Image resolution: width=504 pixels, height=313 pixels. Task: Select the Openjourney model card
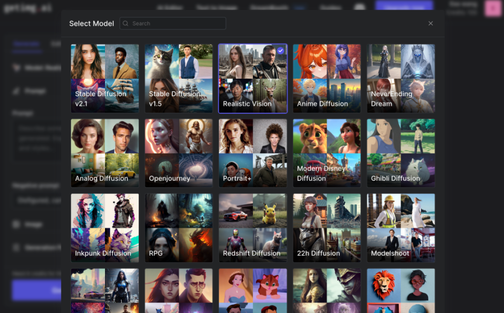click(178, 153)
